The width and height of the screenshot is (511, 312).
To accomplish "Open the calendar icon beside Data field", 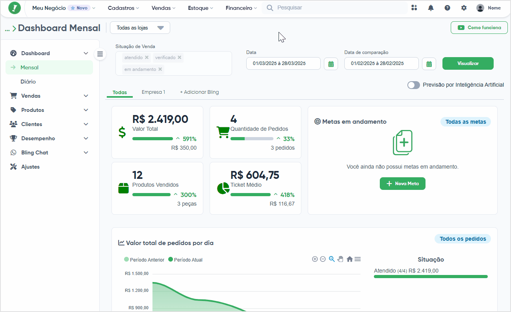I will click(x=331, y=64).
